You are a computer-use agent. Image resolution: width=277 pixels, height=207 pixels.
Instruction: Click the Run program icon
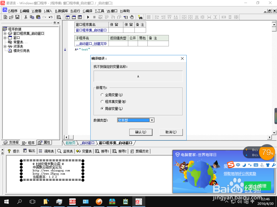(x=88, y=17)
